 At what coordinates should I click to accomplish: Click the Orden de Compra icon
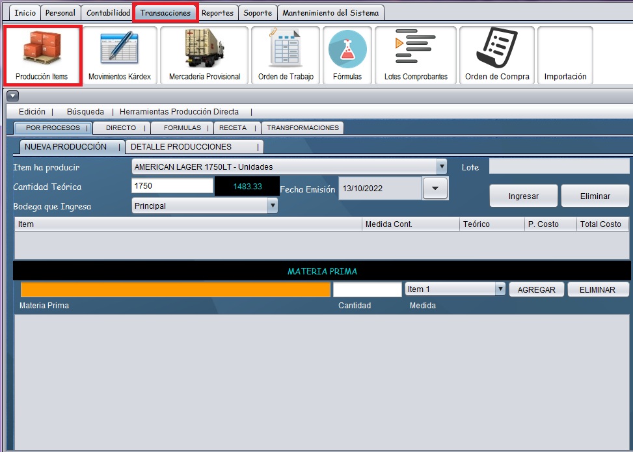click(497, 55)
